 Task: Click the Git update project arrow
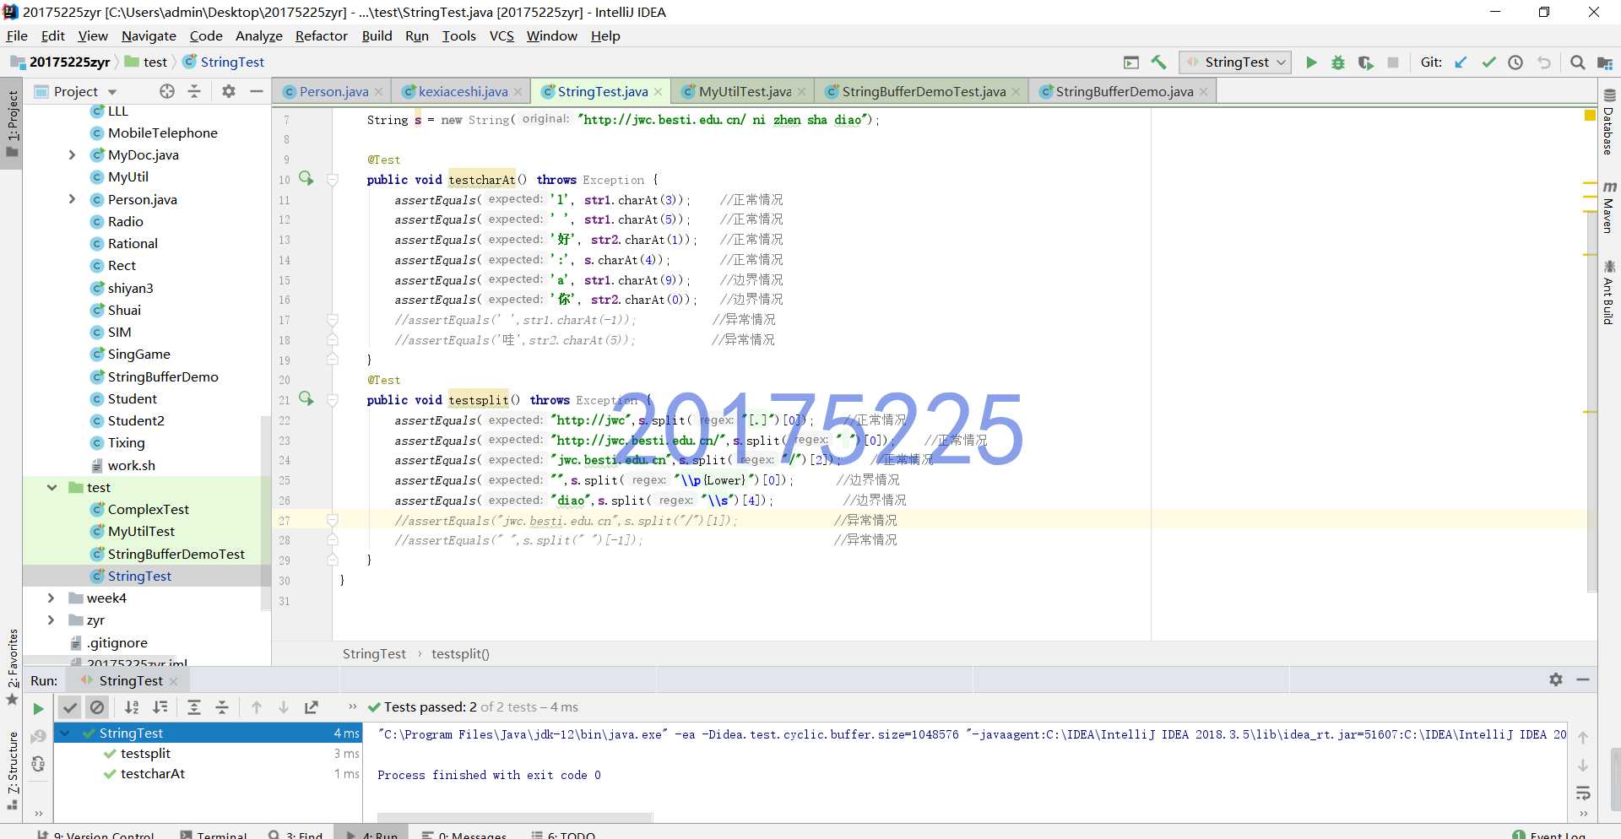1461,62
